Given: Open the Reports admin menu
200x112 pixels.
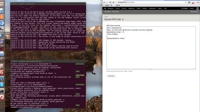Looking at the screenshot, I should (160, 8).
